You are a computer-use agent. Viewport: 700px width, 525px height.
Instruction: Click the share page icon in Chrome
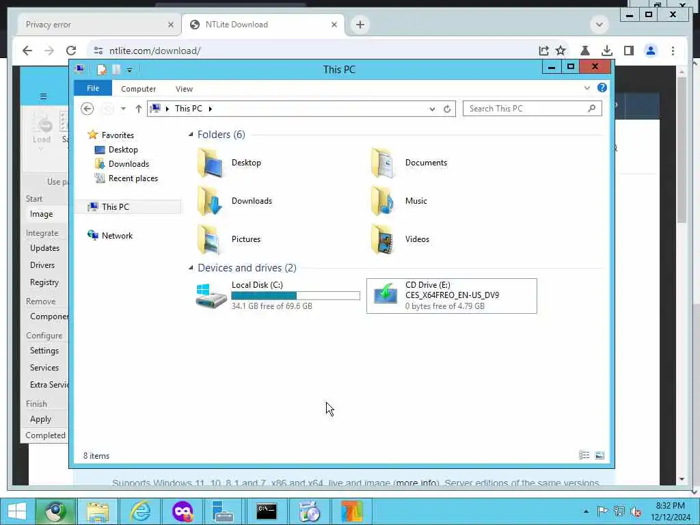[543, 51]
